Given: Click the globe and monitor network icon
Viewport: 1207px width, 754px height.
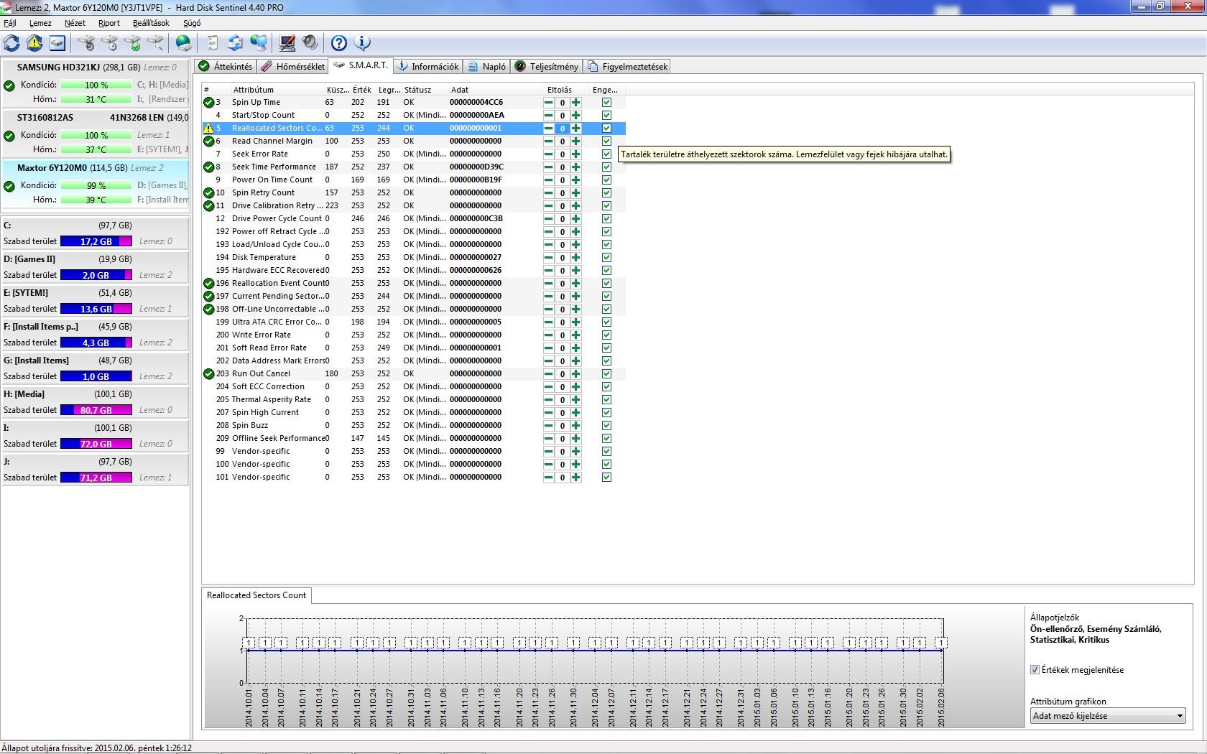Looking at the screenshot, I should pos(258,43).
